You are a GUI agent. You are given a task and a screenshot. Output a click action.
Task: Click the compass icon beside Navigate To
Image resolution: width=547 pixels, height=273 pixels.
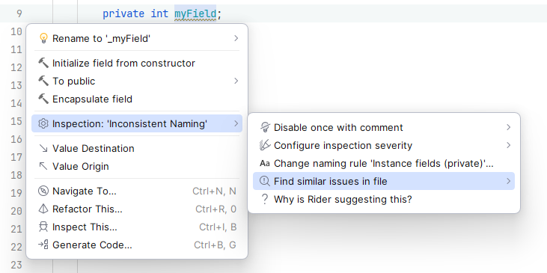(x=43, y=191)
